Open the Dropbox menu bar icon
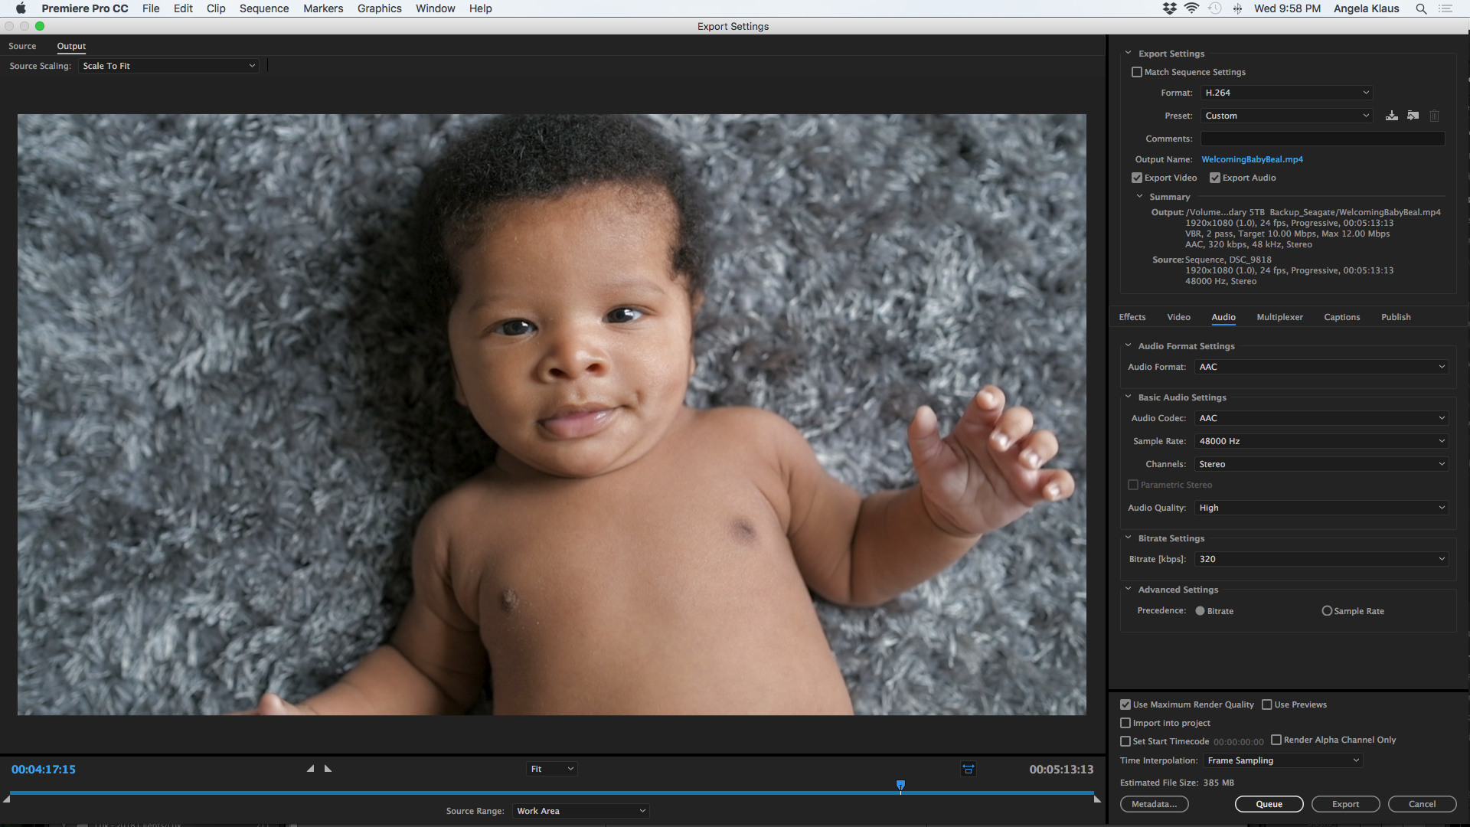Screen dimensions: 1470x827 pos(1169,8)
